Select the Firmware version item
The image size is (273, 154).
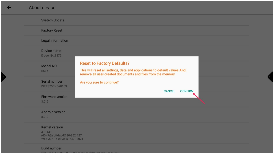coord(54,99)
